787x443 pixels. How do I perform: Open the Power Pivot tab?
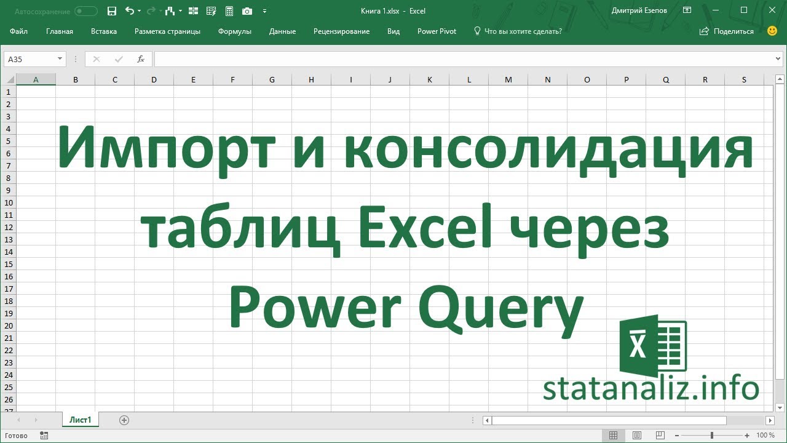click(x=437, y=31)
